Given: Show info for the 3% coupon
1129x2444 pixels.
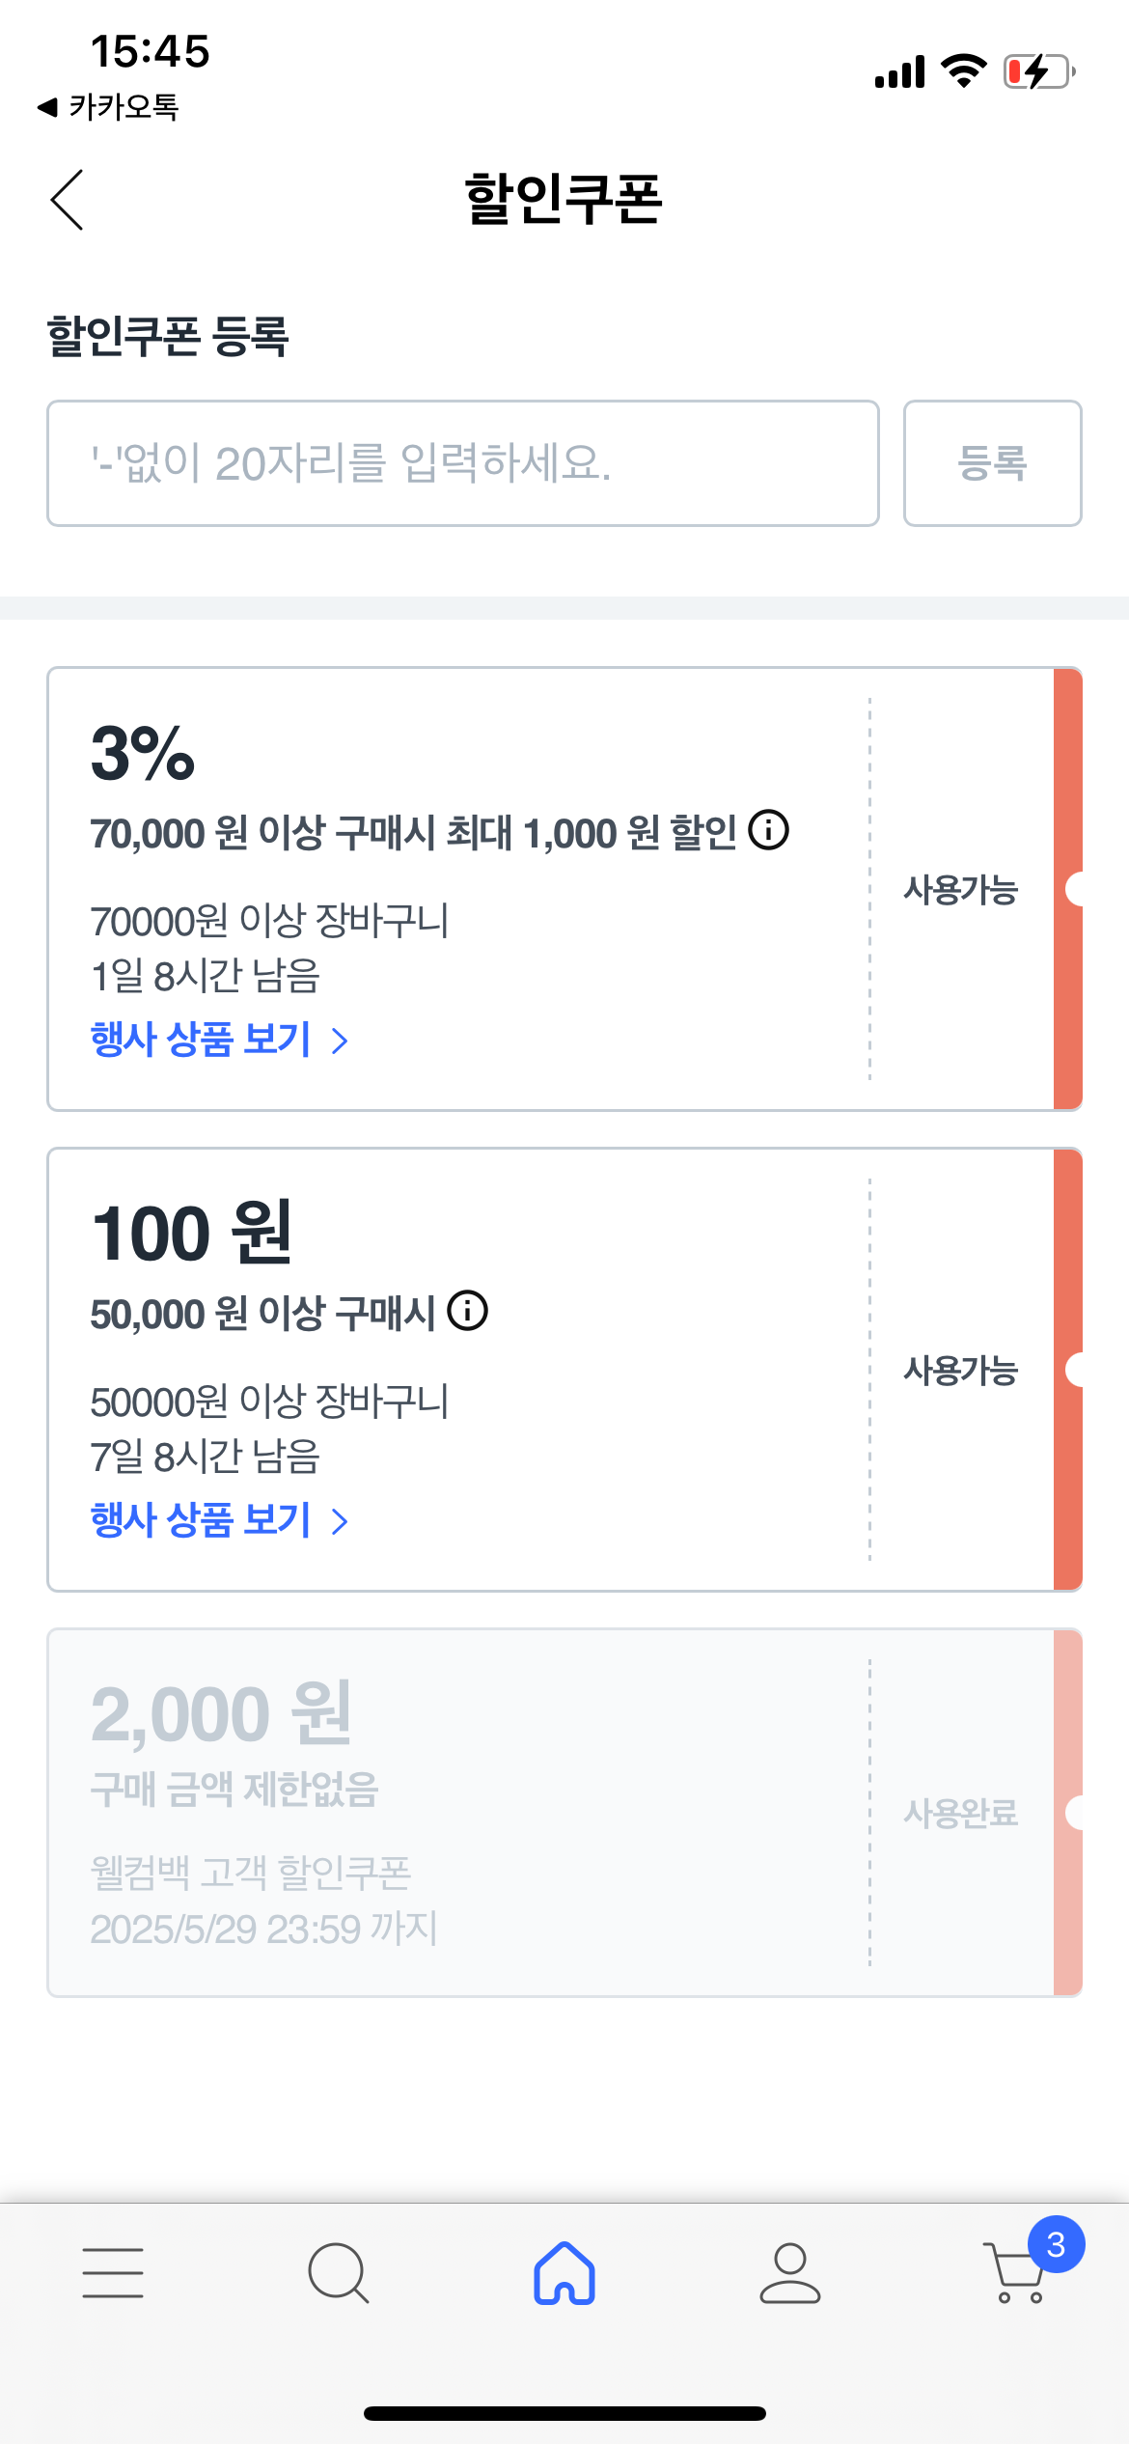Looking at the screenshot, I should click(x=769, y=830).
